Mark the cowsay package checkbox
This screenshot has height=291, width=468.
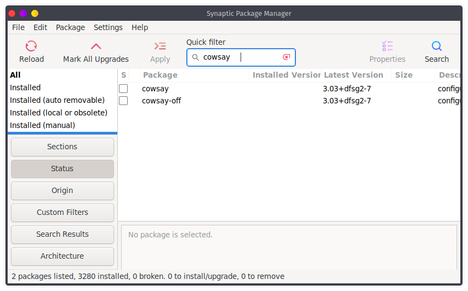(123, 89)
